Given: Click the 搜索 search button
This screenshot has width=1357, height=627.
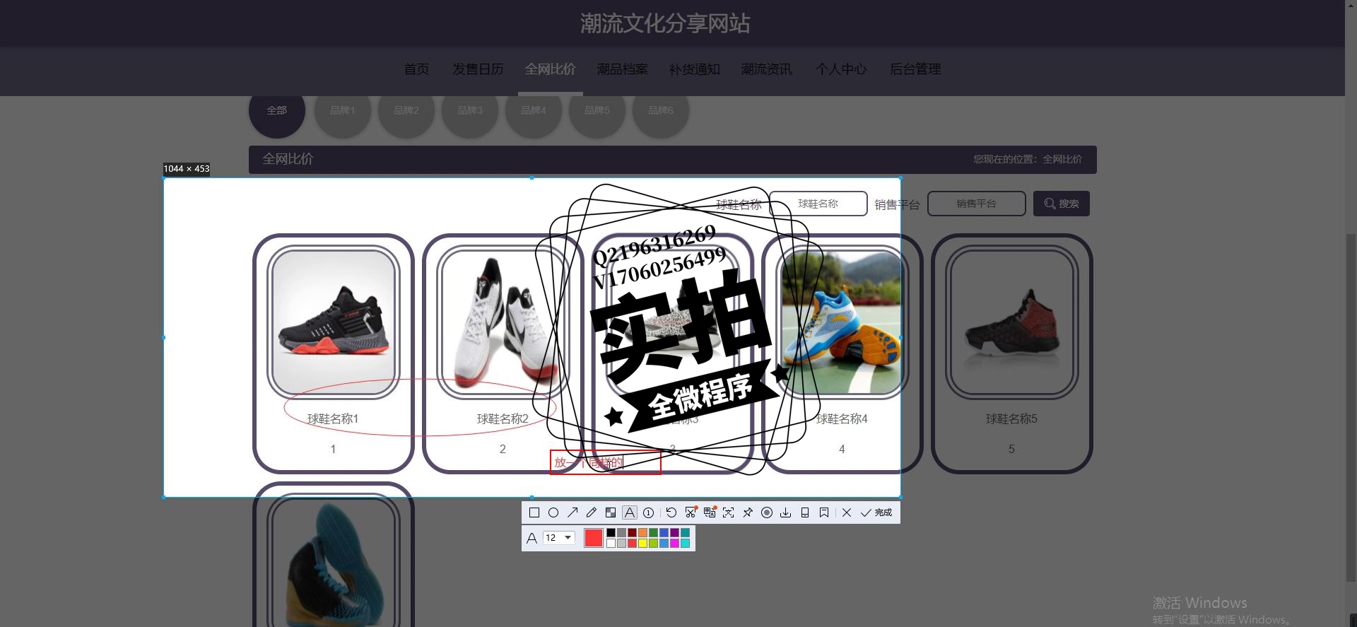Looking at the screenshot, I should point(1062,204).
